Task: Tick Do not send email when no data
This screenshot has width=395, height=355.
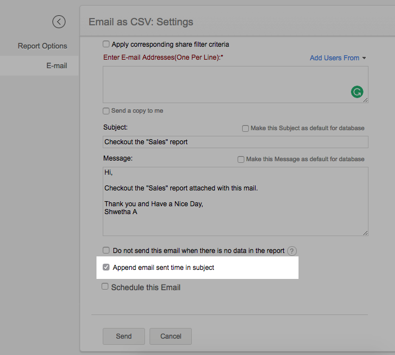Action: (106, 250)
